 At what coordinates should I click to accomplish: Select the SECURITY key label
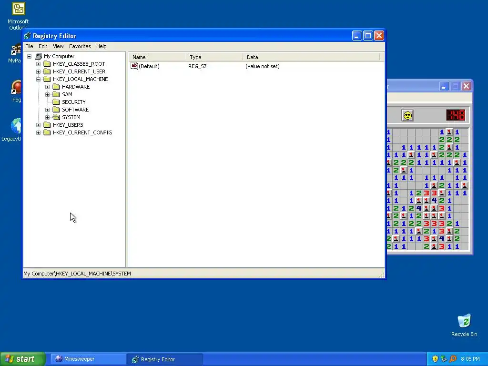(74, 102)
